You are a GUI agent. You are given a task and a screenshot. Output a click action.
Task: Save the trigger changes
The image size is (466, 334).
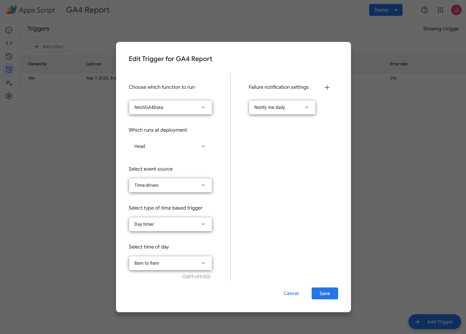(x=325, y=293)
